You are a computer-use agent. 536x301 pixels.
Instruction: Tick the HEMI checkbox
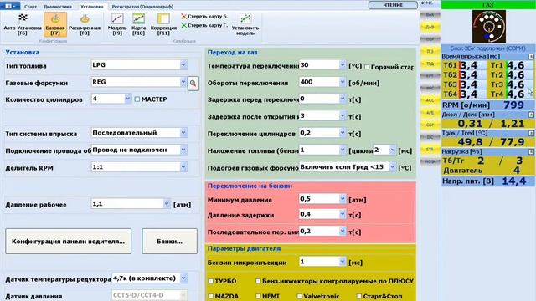(x=258, y=296)
